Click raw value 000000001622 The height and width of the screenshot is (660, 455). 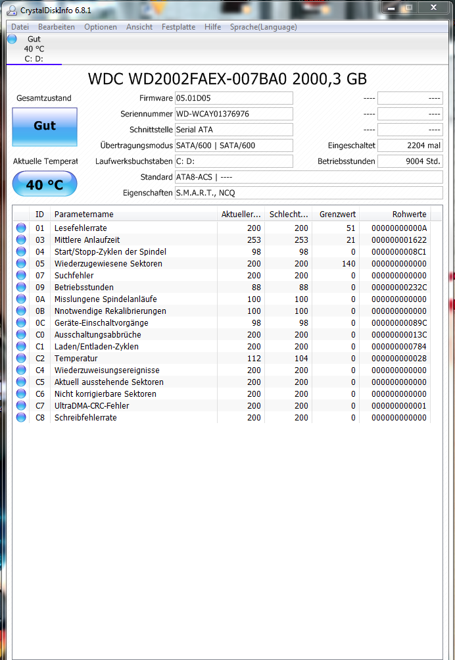point(399,240)
